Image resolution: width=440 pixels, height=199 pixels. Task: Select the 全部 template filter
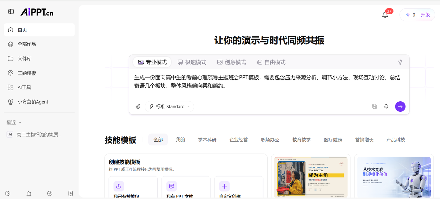[158, 139]
